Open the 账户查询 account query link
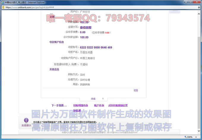This screenshot has height=140, width=202. (x=99, y=105)
